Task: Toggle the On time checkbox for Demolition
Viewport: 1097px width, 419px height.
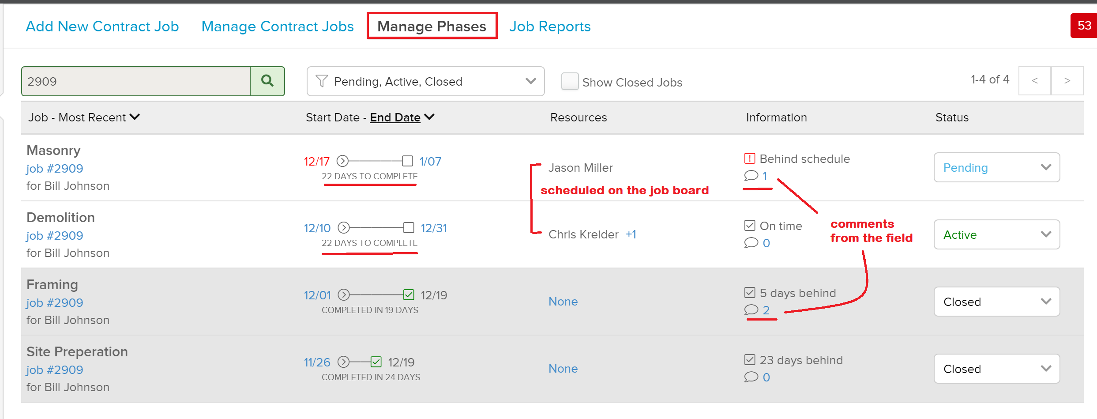Action: (749, 225)
